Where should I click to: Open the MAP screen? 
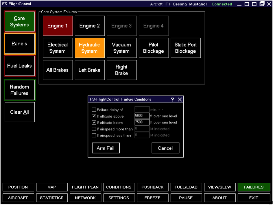pos(52,187)
